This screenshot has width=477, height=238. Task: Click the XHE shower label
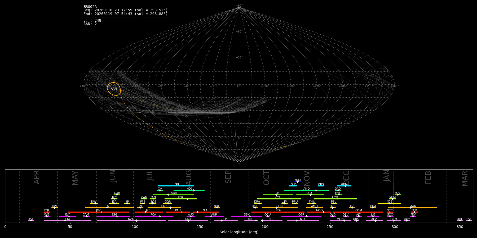point(460,219)
